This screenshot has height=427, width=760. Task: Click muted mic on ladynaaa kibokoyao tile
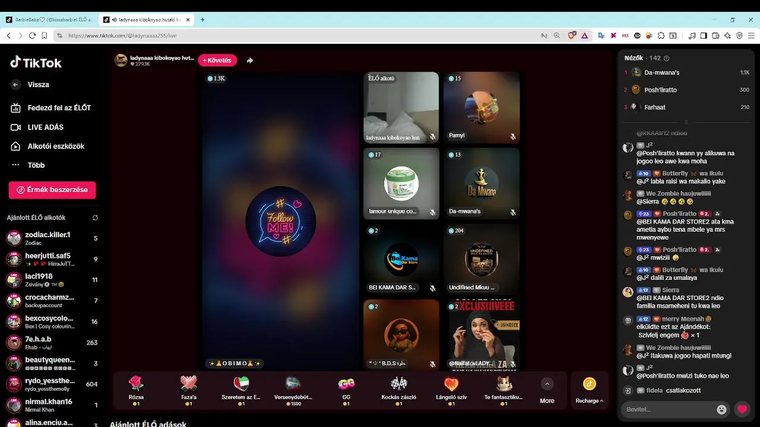click(x=432, y=136)
